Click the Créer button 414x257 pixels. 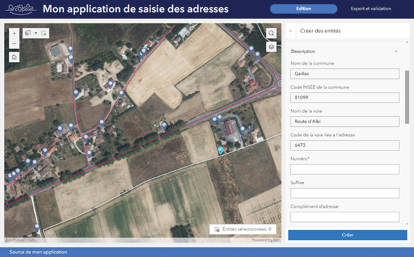pyautogui.click(x=347, y=235)
